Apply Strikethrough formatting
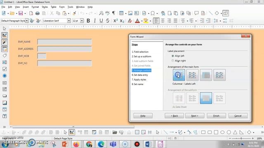Viewport: 264px width, 148px height. (108, 21)
